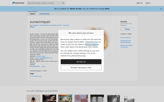The width and height of the screenshot is (164, 102).
Task: Switch to the music tab
Action: pos(33,14)
